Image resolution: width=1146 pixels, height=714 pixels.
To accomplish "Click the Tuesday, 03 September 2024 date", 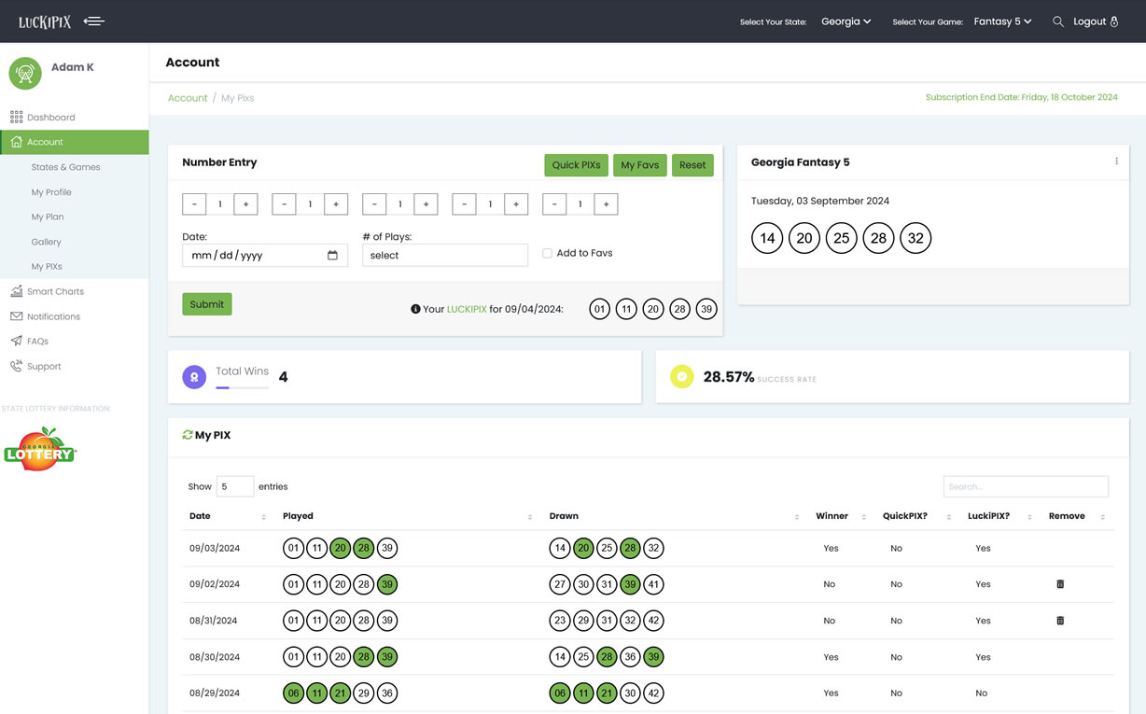I will click(820, 201).
